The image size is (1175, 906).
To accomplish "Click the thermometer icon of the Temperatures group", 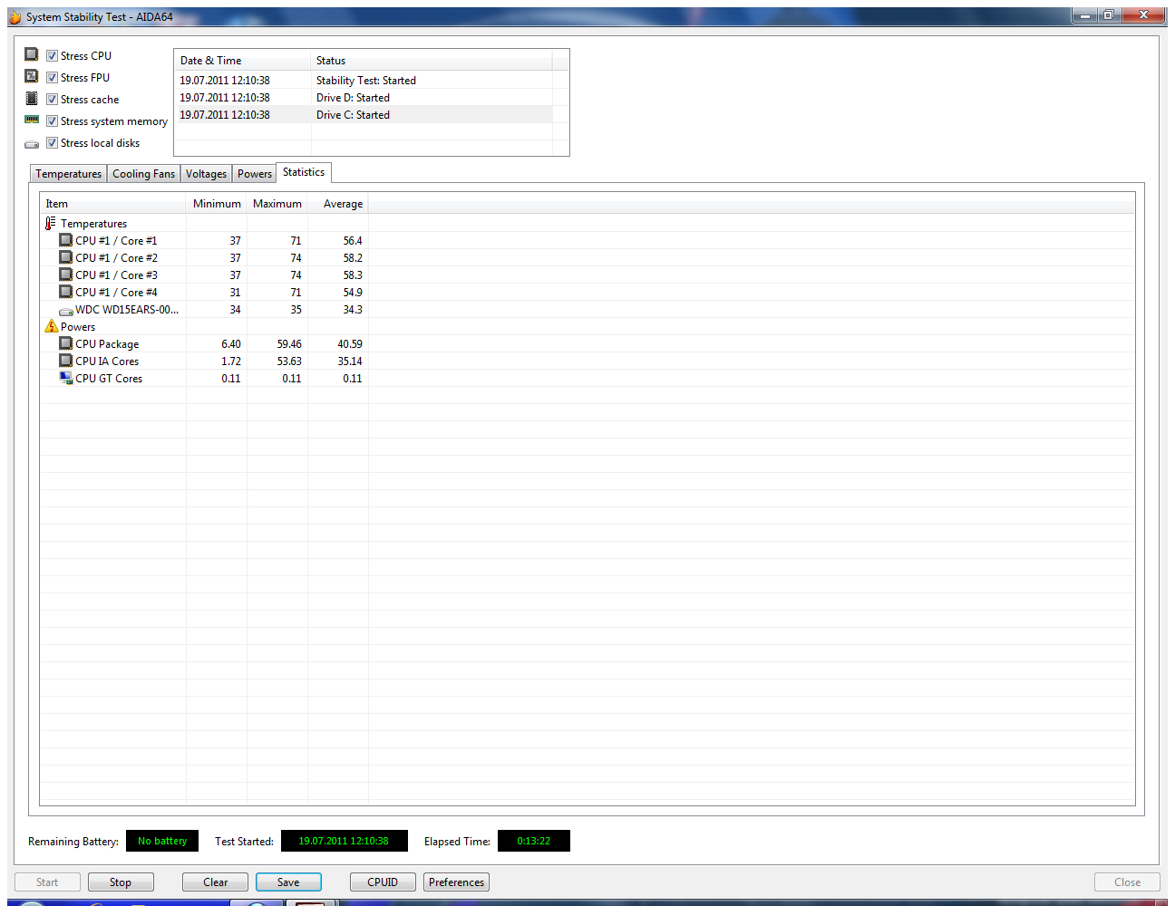I will click(51, 223).
